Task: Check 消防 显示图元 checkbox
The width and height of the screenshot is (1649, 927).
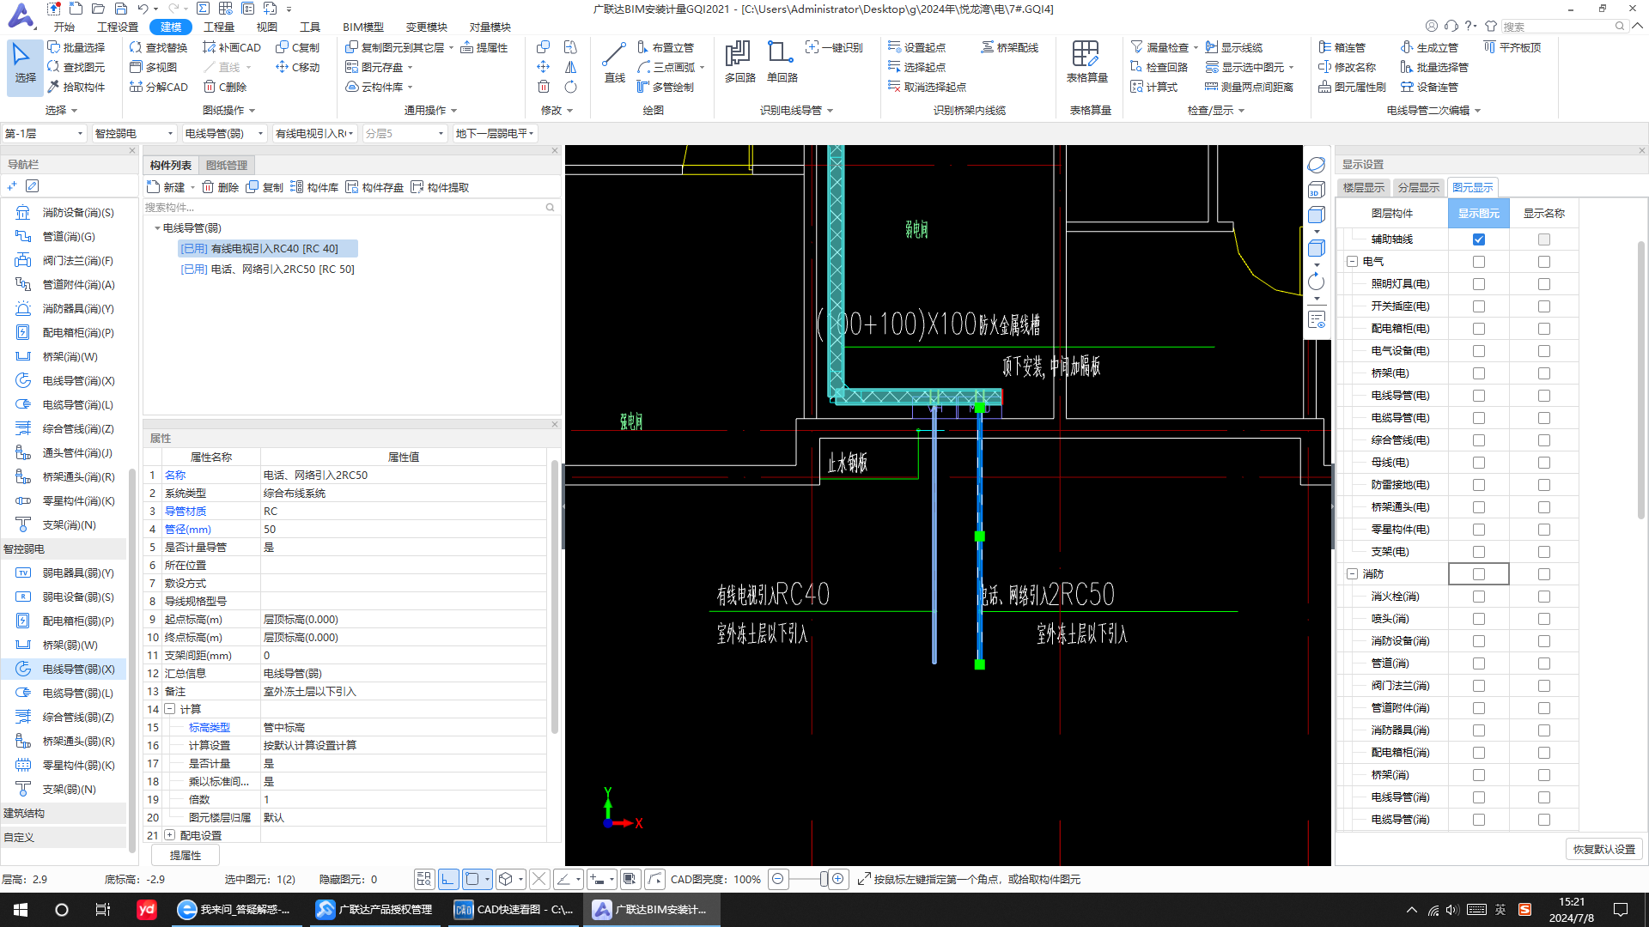Action: [1478, 574]
